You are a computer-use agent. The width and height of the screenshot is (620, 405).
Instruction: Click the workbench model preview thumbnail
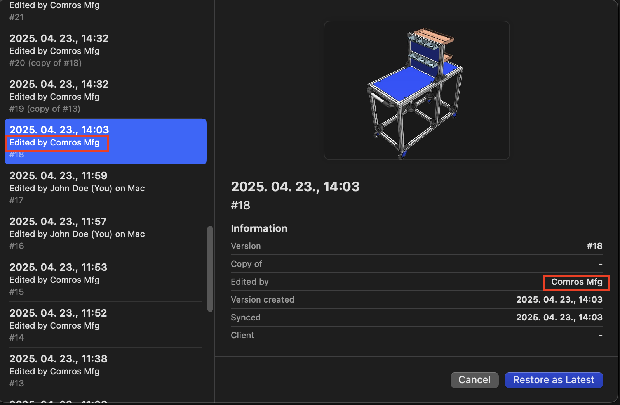point(416,90)
